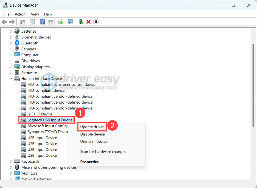Expand the Bluetooth node
The image size is (257, 188).
tap(11, 43)
